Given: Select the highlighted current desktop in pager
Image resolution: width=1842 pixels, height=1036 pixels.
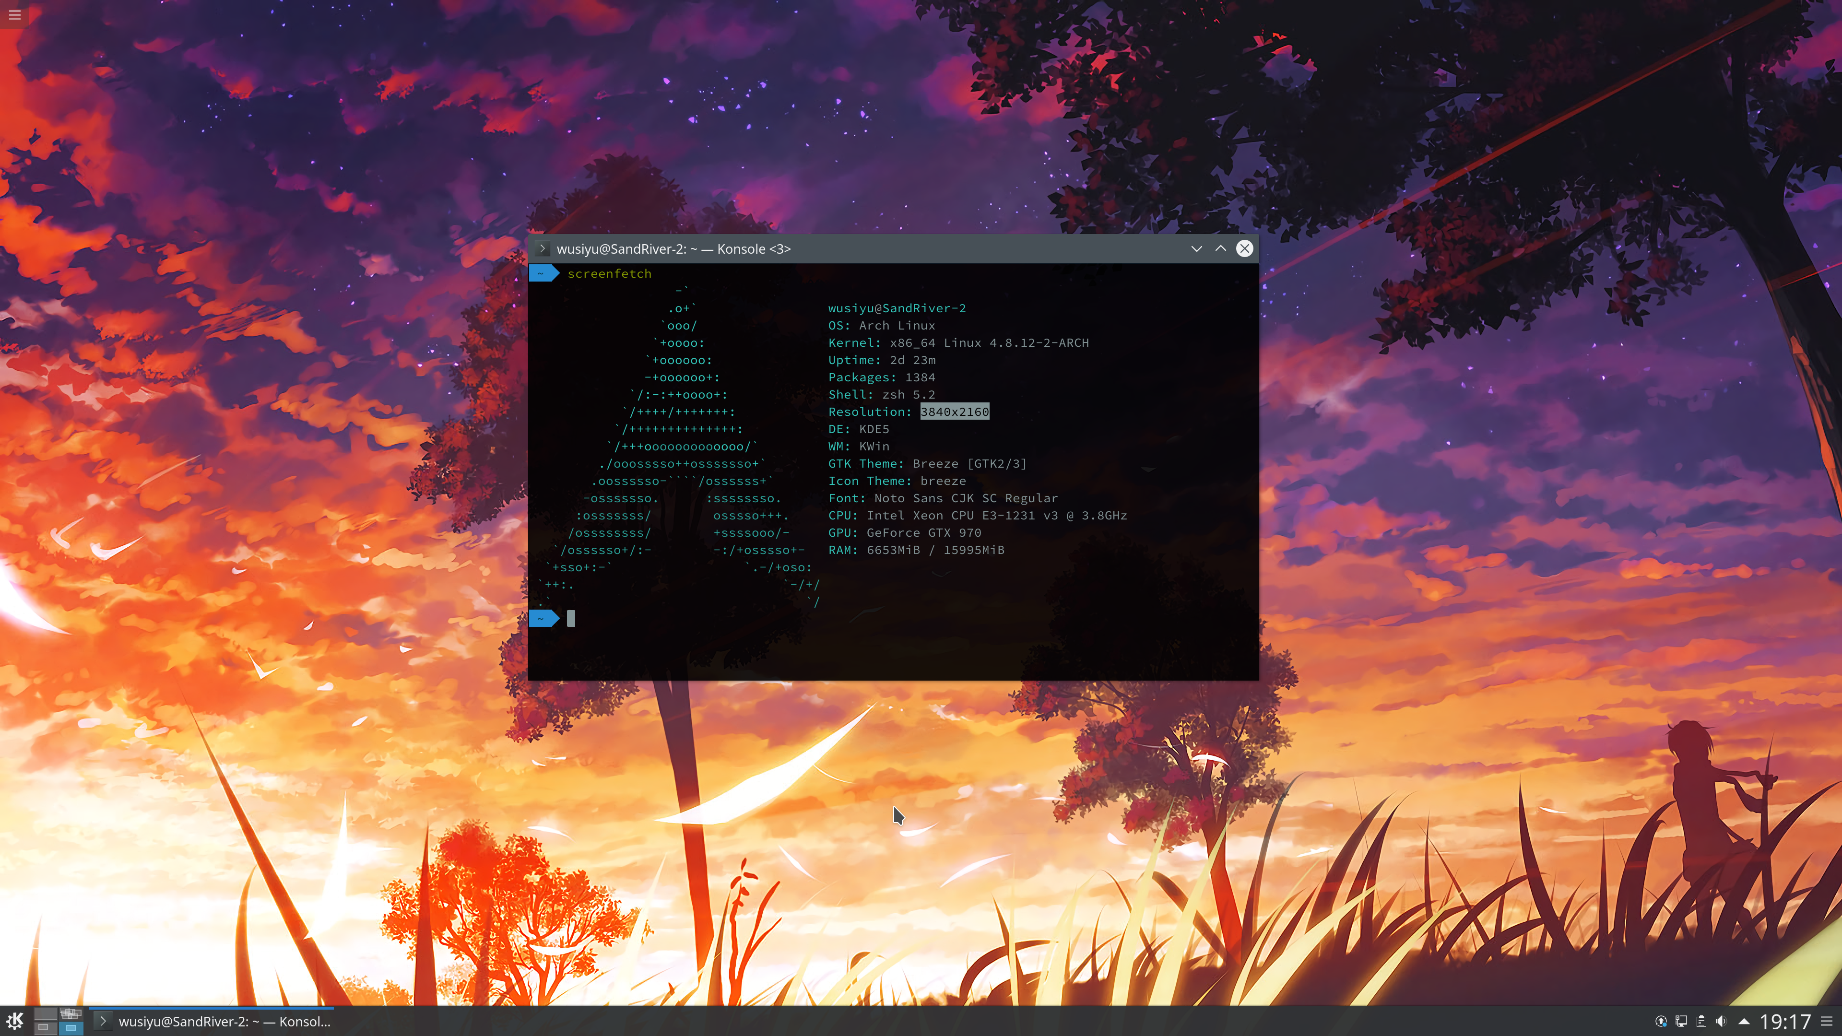Looking at the screenshot, I should point(71,1028).
